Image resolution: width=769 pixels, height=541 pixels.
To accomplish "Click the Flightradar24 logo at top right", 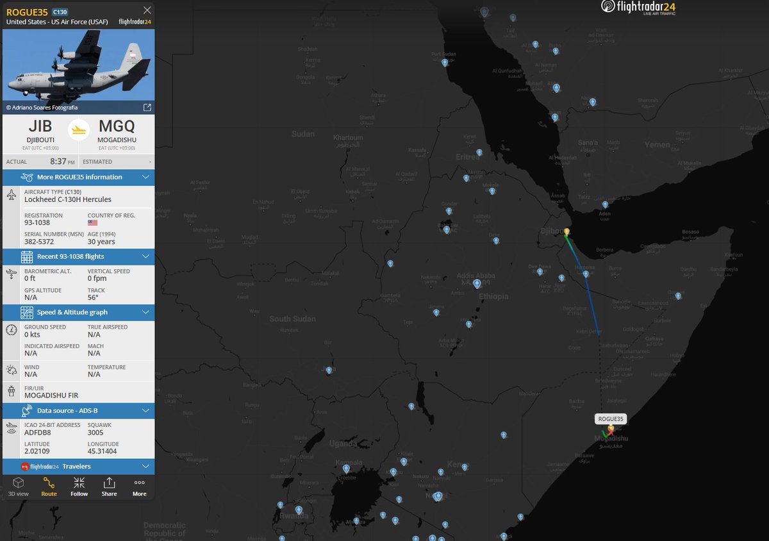I will (638, 8).
